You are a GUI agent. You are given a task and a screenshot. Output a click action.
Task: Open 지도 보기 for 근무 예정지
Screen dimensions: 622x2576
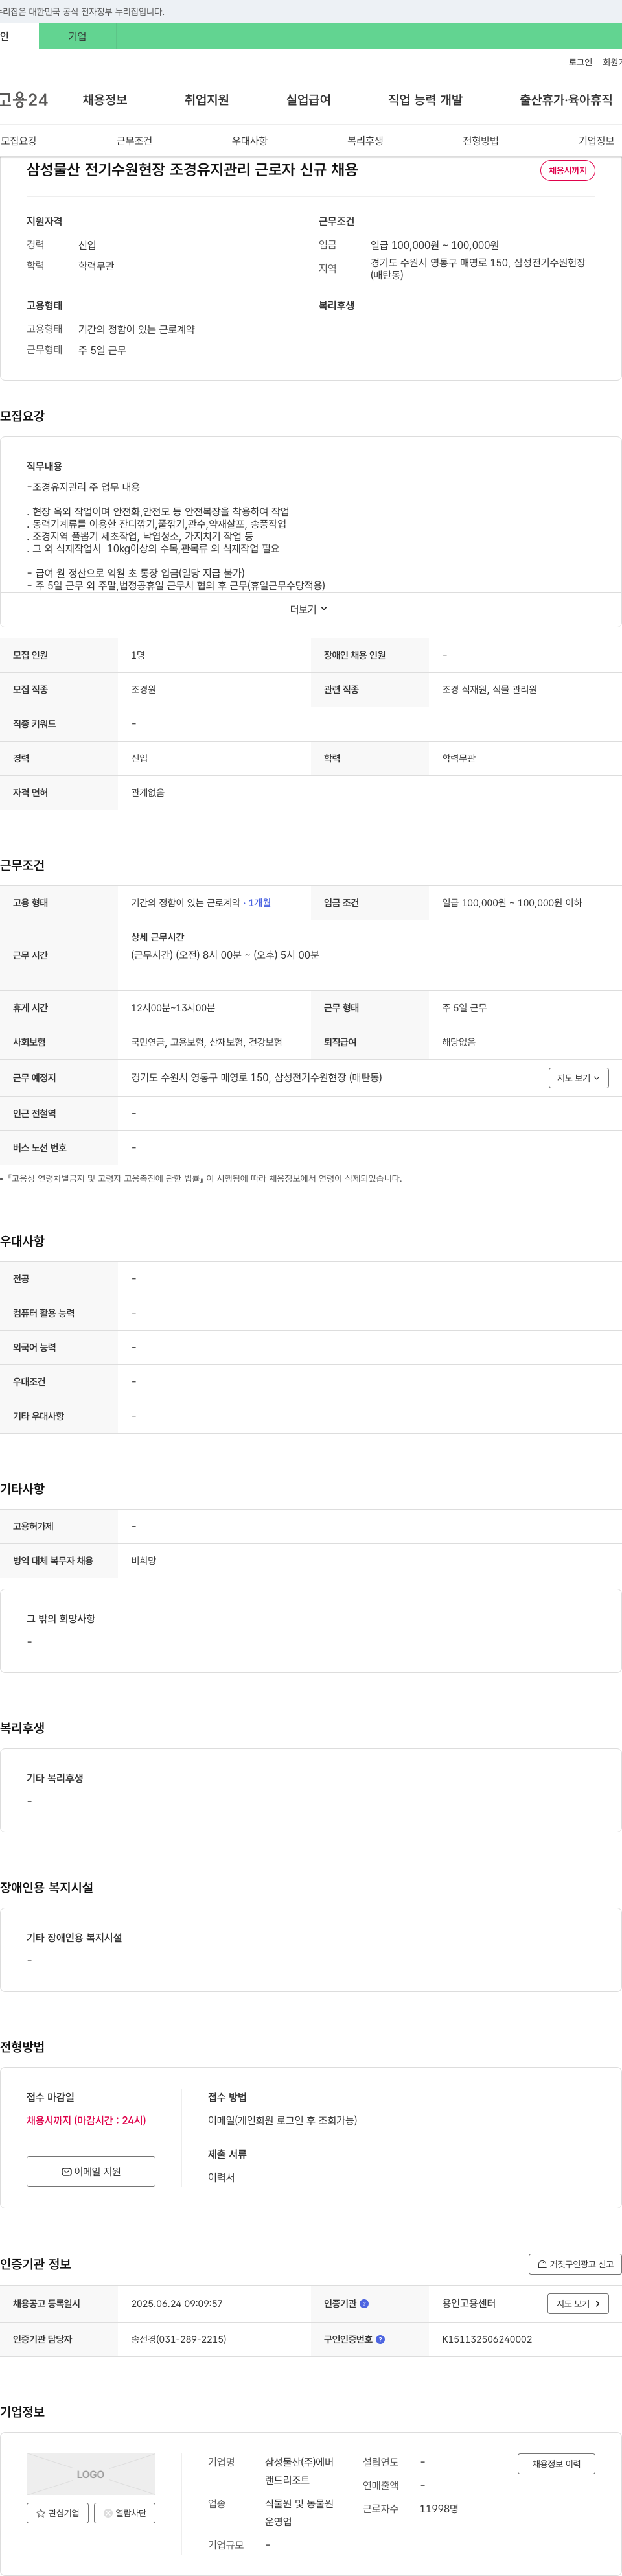578,1078
